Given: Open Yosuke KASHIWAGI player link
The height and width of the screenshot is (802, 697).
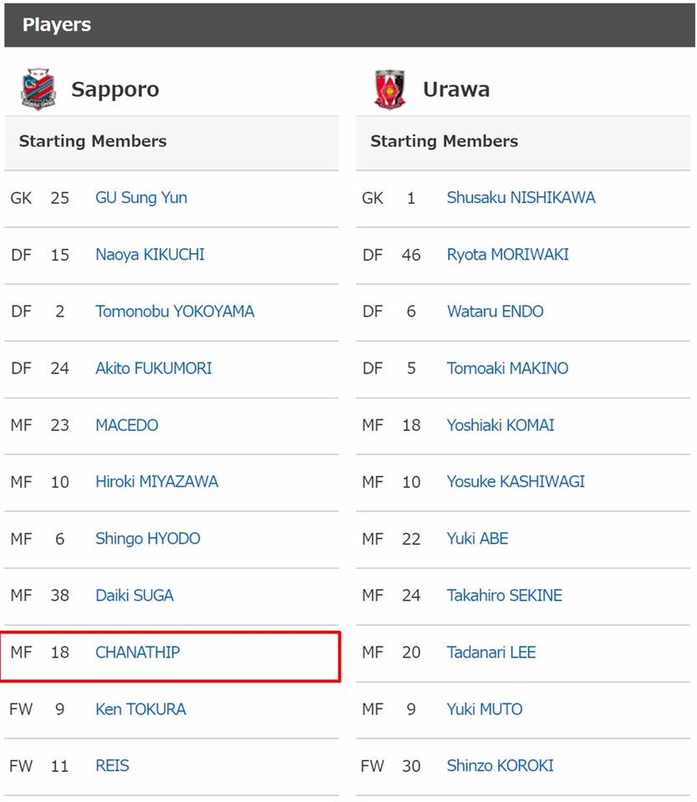Looking at the screenshot, I should coord(516,482).
